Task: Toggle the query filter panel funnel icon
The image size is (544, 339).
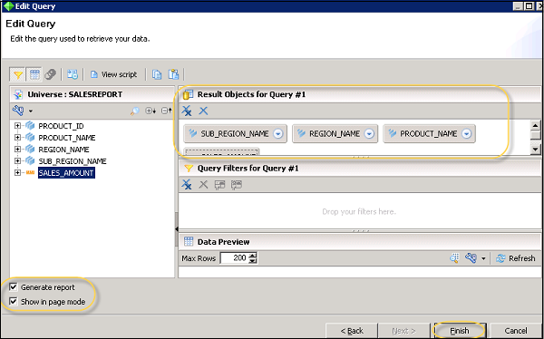Action: point(18,74)
